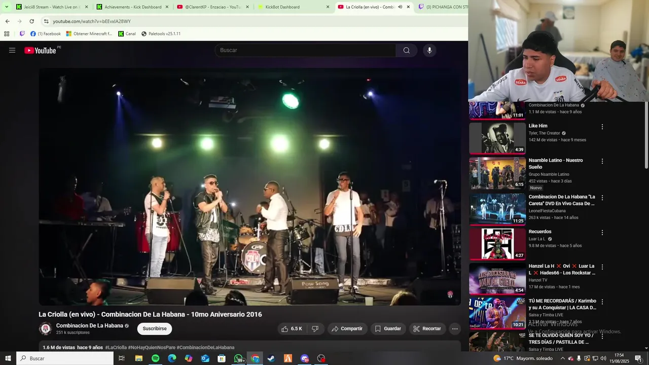This screenshot has width=649, height=365.
Task: Clip the video with Recortar button
Action: pyautogui.click(x=426, y=328)
